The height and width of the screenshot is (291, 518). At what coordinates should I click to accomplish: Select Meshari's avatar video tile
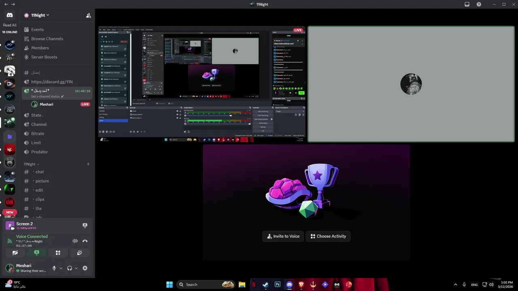point(411,84)
